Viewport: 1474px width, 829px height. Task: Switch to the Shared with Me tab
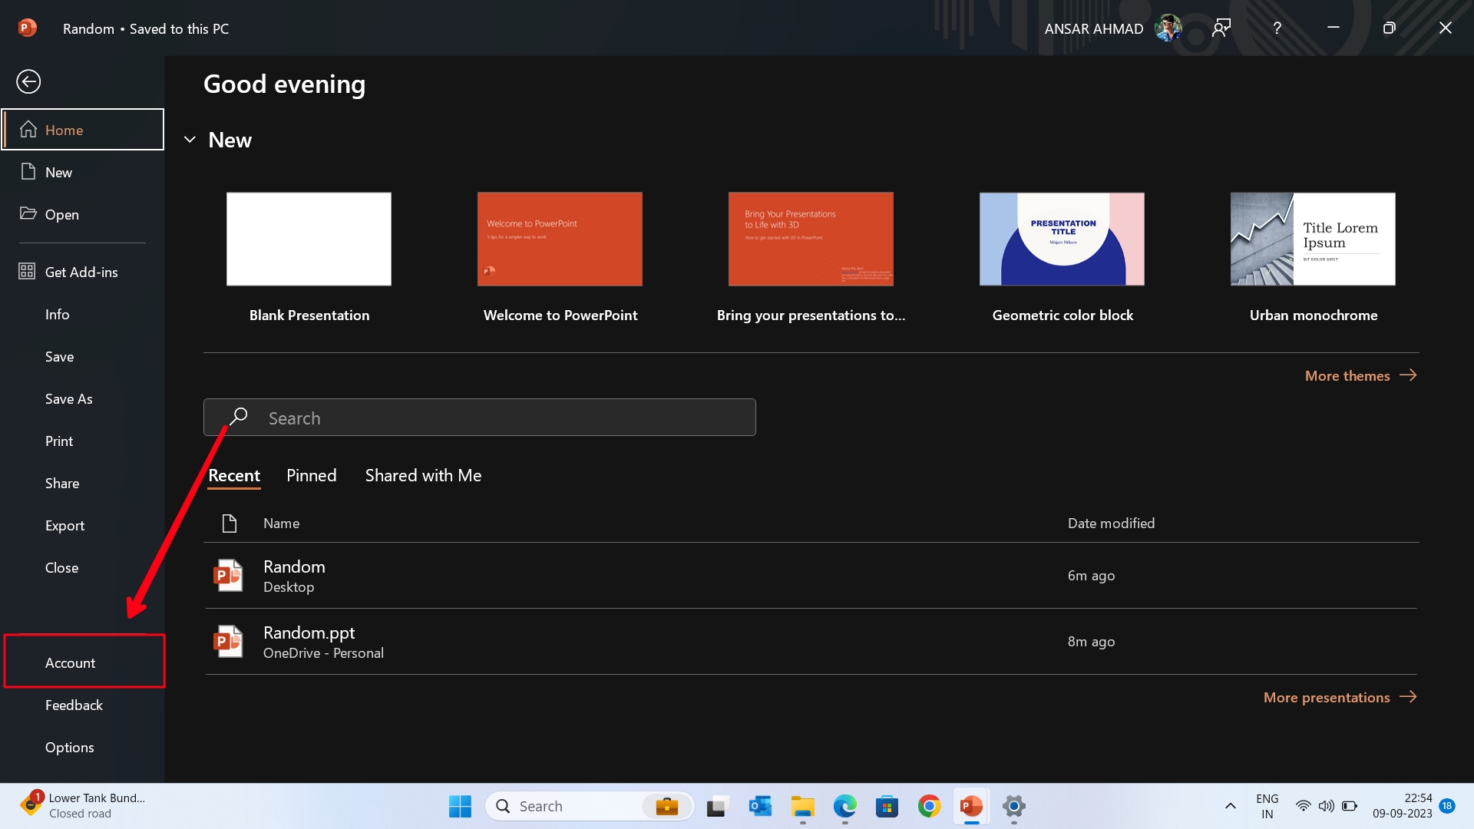(x=423, y=475)
